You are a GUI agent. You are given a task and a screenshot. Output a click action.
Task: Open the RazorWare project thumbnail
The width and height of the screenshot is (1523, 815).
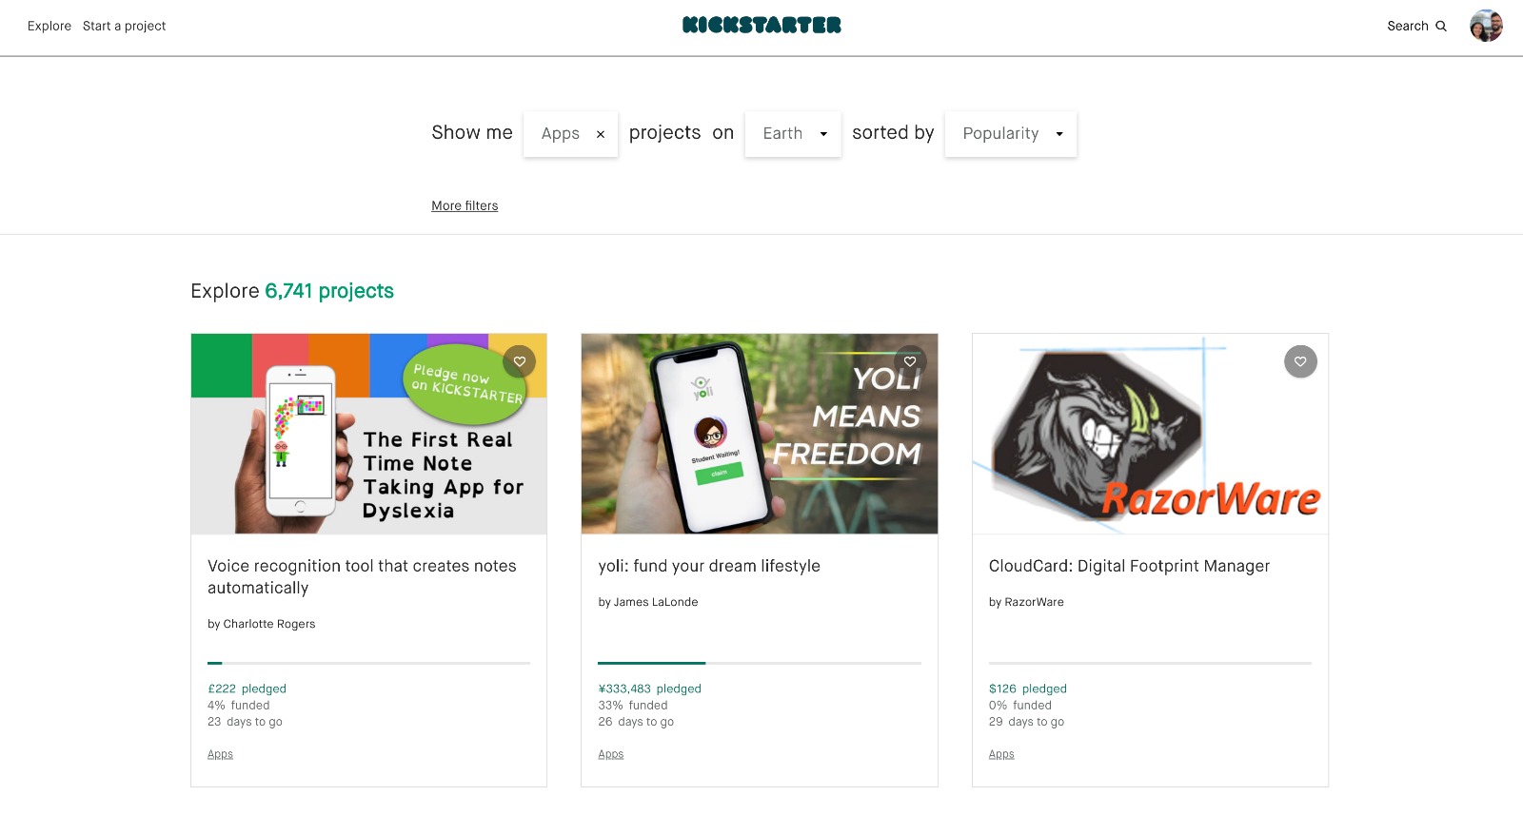[x=1150, y=434]
